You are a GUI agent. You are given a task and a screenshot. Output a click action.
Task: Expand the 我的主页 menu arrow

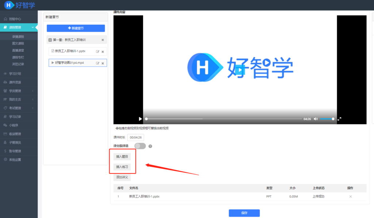(x=33, y=99)
